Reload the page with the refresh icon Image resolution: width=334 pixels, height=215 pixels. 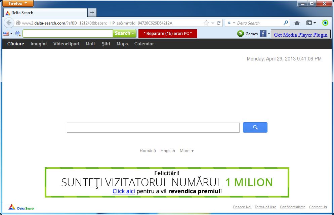[x=218, y=23]
